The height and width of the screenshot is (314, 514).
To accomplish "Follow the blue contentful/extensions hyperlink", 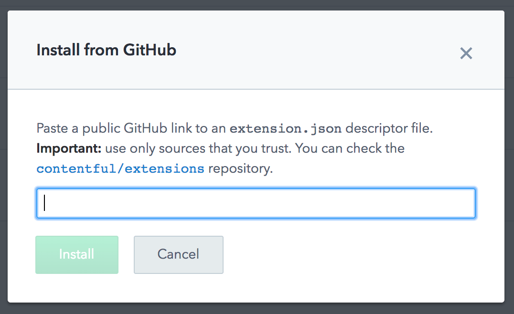I will coord(120,168).
